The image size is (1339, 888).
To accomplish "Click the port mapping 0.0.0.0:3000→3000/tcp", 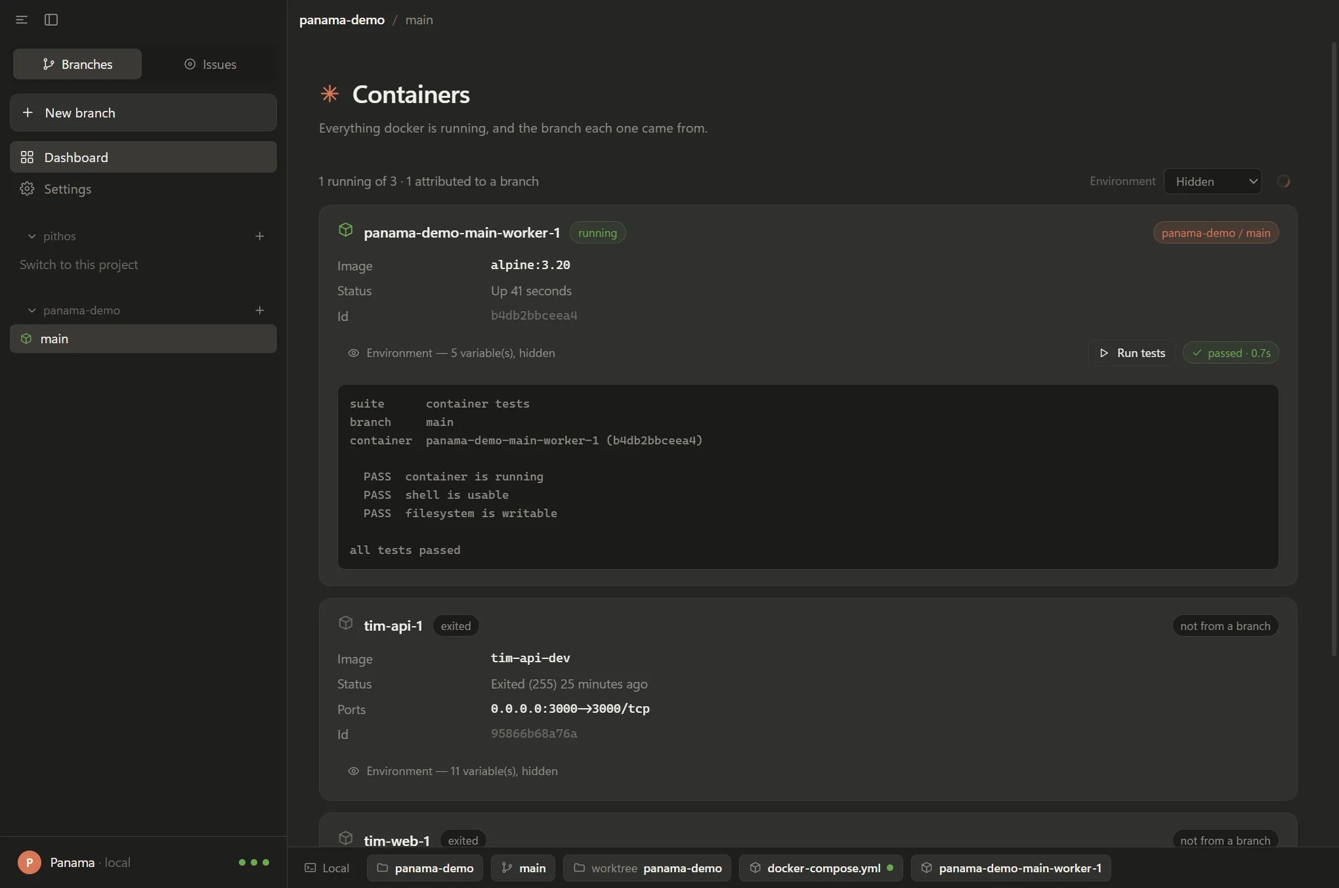I will coord(570,709).
